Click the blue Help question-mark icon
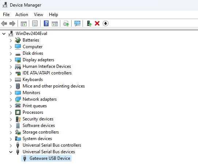Viewport: 198px width, 166px height. [x=46, y=23]
